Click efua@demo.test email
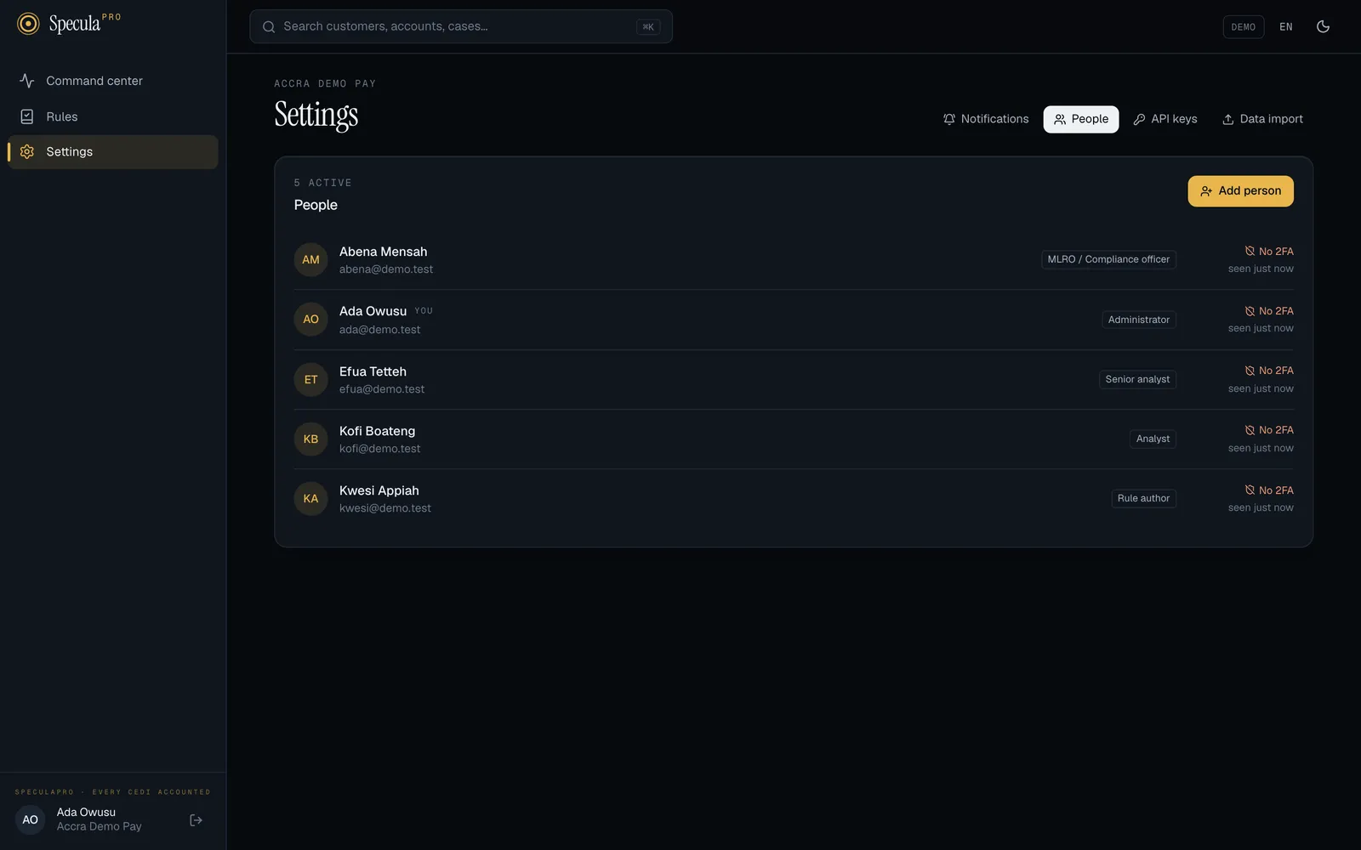Screen dimensions: 1361x850 tap(382, 389)
